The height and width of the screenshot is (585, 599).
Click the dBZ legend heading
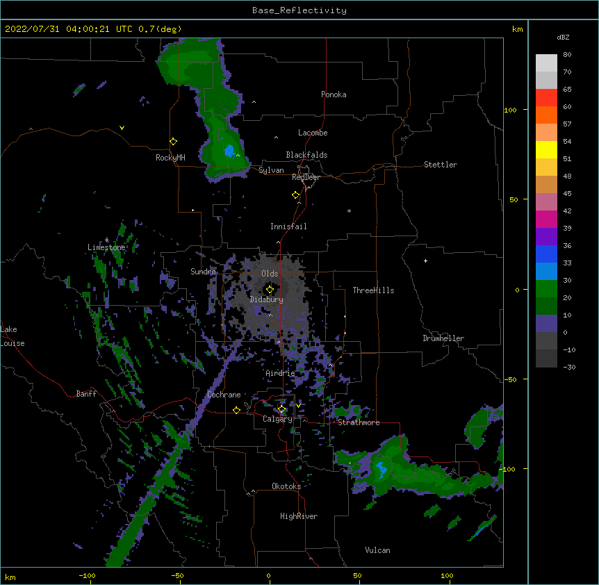[x=563, y=38]
